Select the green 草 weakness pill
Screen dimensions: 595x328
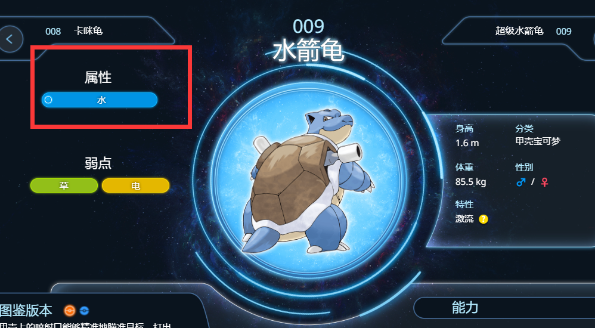[x=64, y=185]
